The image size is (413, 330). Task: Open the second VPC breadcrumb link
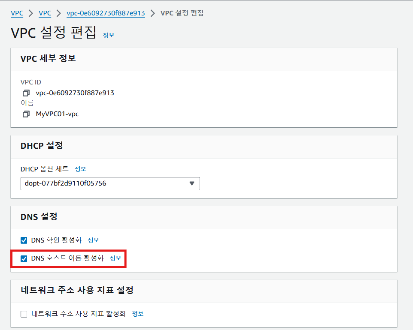[45, 13]
